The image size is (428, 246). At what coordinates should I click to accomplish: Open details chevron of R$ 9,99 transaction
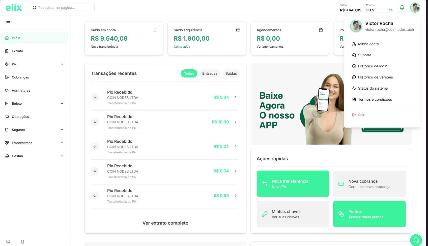pyautogui.click(x=236, y=196)
